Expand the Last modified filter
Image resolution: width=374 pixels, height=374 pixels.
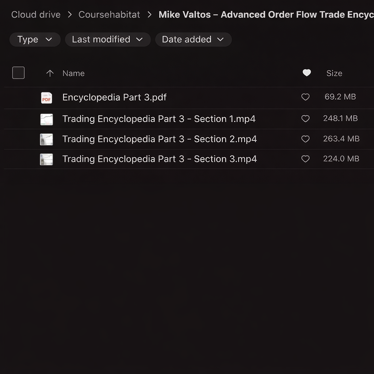(x=107, y=39)
